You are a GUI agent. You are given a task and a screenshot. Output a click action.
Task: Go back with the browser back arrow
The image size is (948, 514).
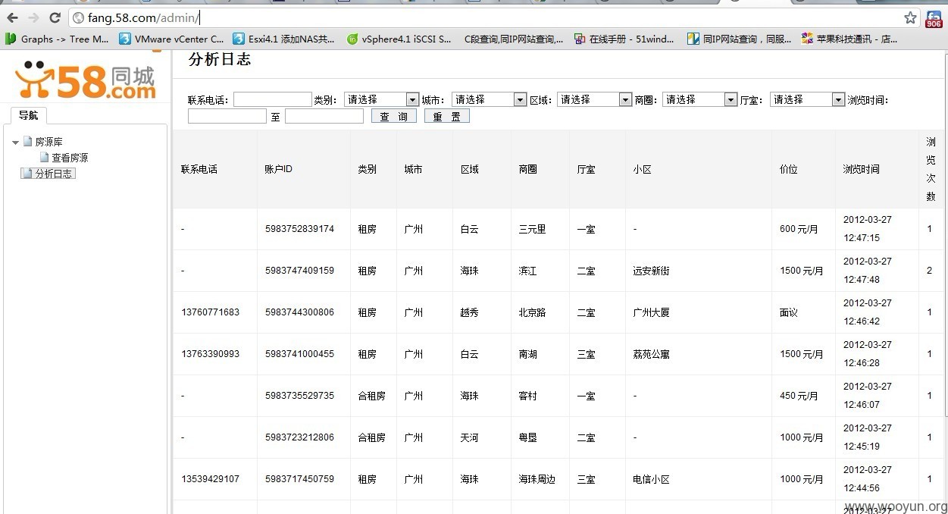[x=12, y=17]
